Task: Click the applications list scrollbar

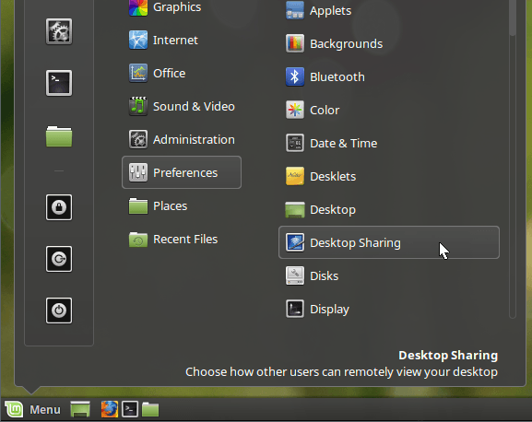Action: [513, 159]
